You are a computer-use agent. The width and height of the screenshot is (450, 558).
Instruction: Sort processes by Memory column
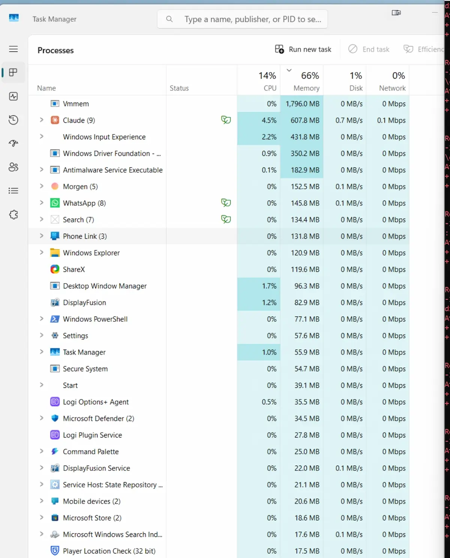[302, 80]
